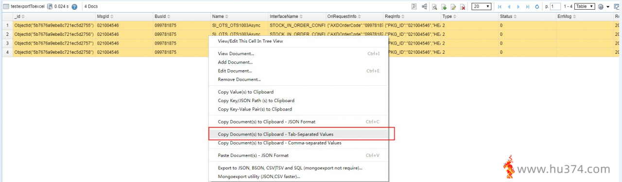Select Remove Document... in context menu
Viewport: 622px width, 182px height.
click(298, 79)
